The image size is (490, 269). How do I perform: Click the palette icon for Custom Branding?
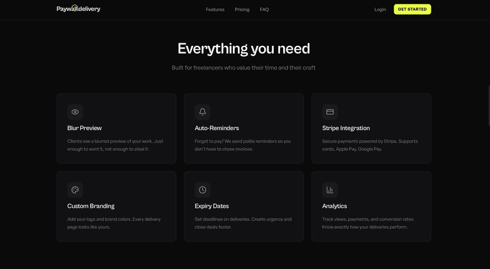[x=75, y=190]
